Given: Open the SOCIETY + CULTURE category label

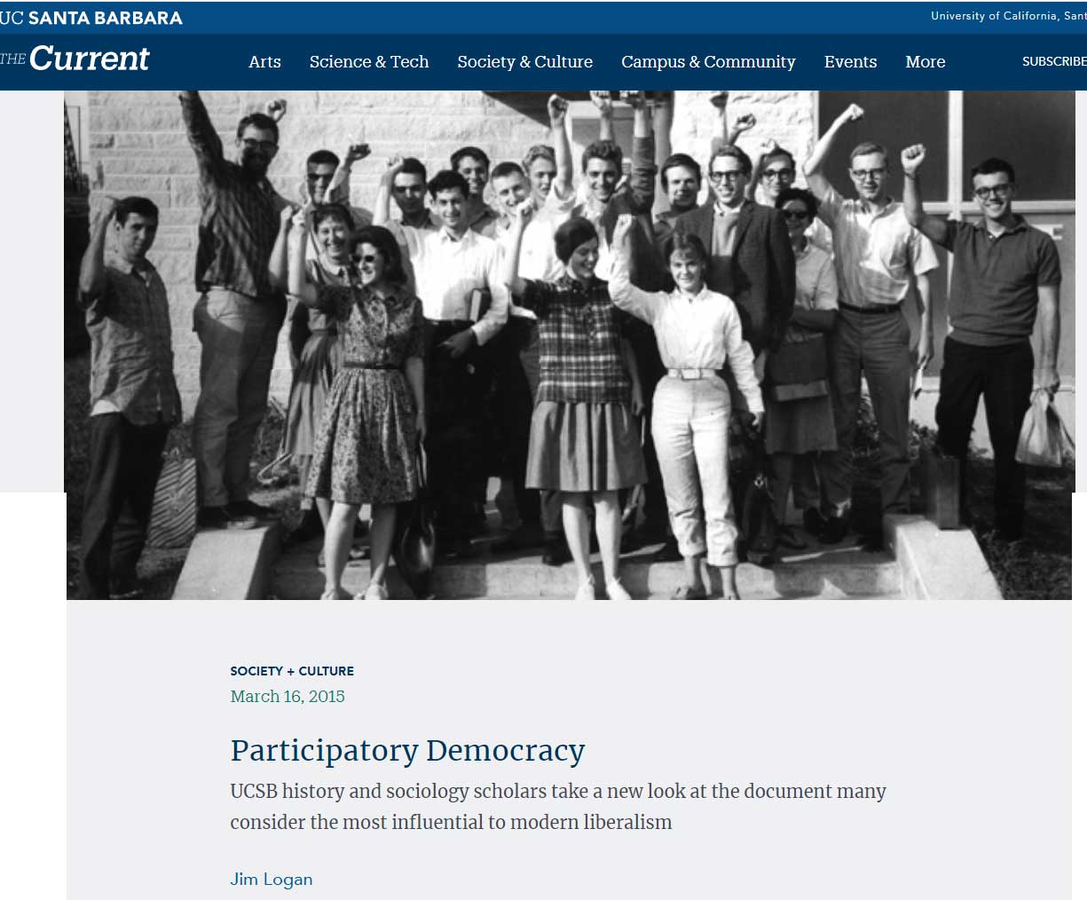Looking at the screenshot, I should (292, 671).
